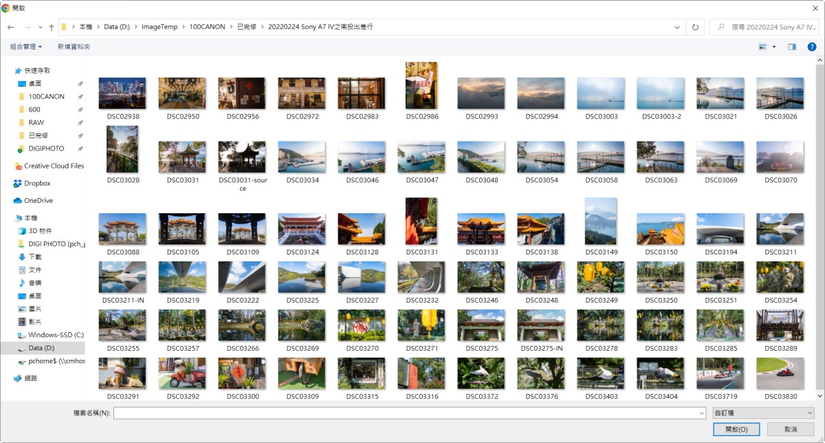Open Creative Cloud Files in the sidebar

54,166
